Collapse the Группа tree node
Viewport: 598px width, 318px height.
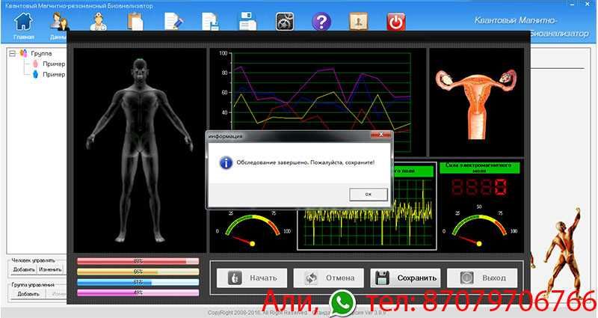point(13,53)
